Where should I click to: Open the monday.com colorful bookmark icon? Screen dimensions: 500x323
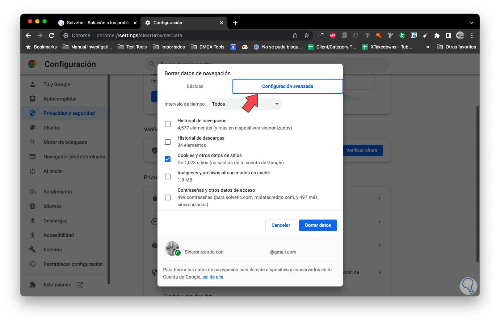245,47
